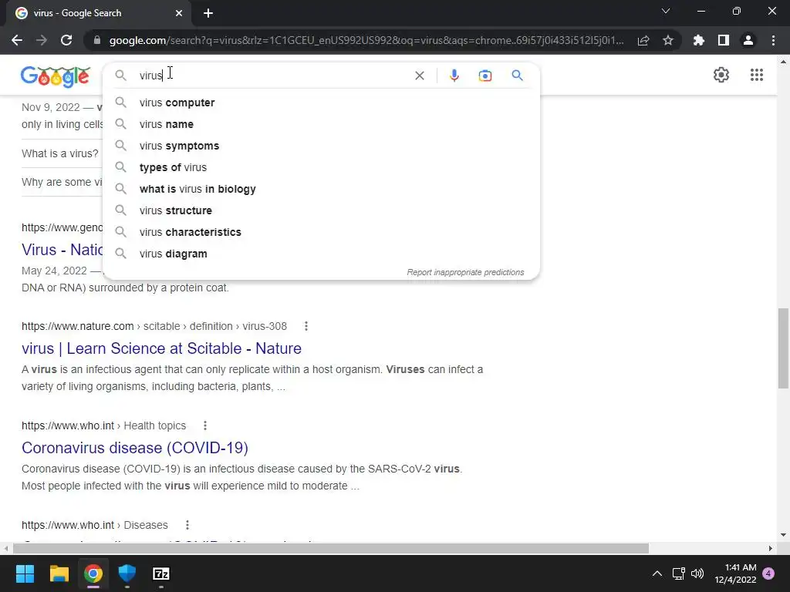Image resolution: width=790 pixels, height=592 pixels.
Task: Select suggestion virus characteristics
Action: point(321,233)
